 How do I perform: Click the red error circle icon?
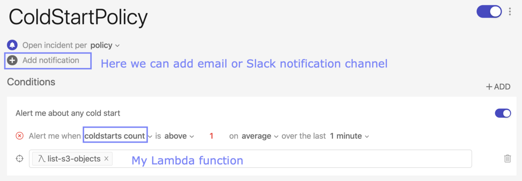(19, 136)
